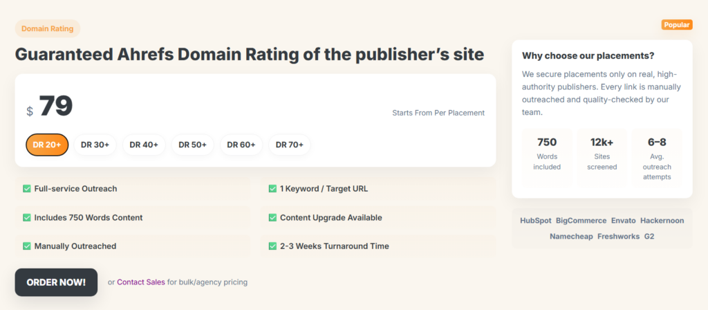Switch to the DR 50+ tier

tap(192, 145)
